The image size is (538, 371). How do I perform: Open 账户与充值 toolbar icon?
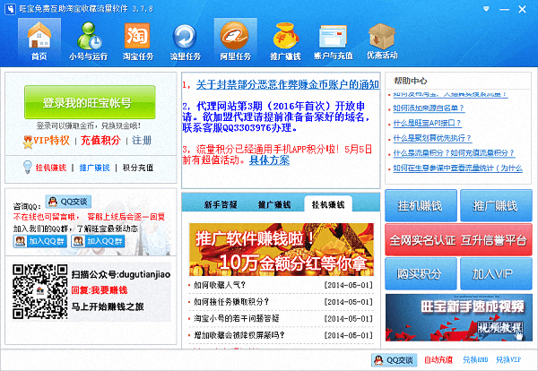pos(334,40)
